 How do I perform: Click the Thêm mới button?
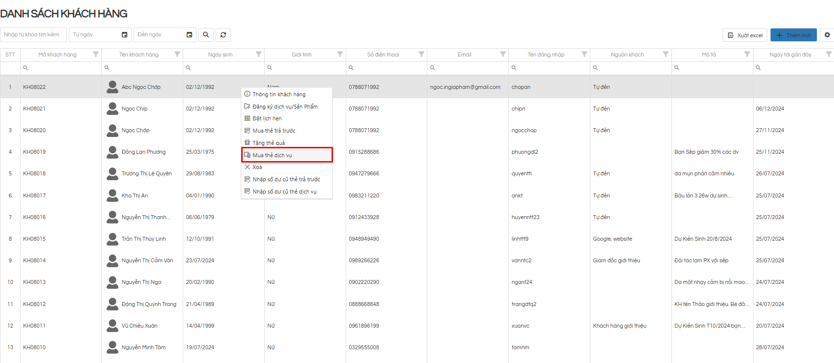point(793,35)
